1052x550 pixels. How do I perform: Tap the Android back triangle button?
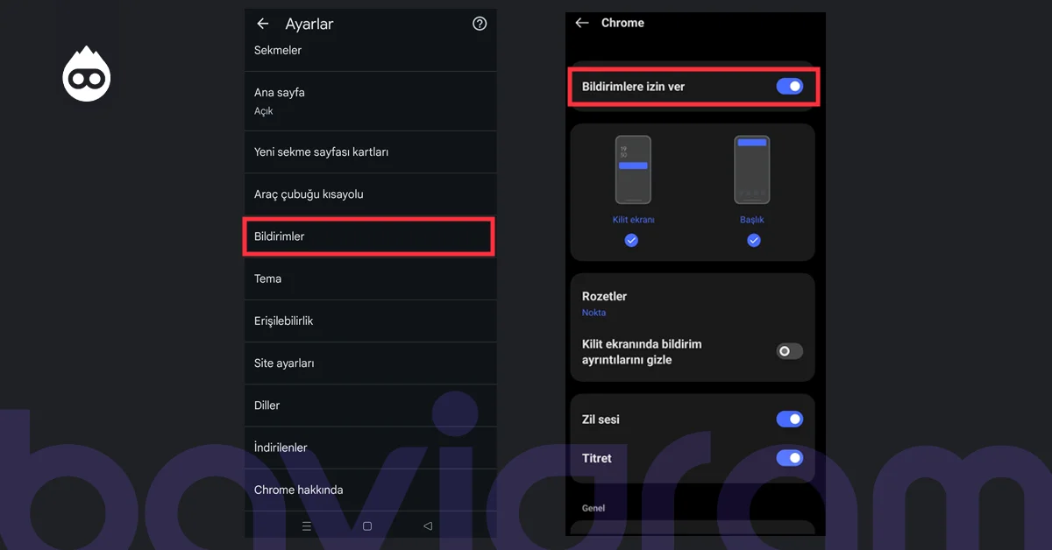[x=428, y=525]
